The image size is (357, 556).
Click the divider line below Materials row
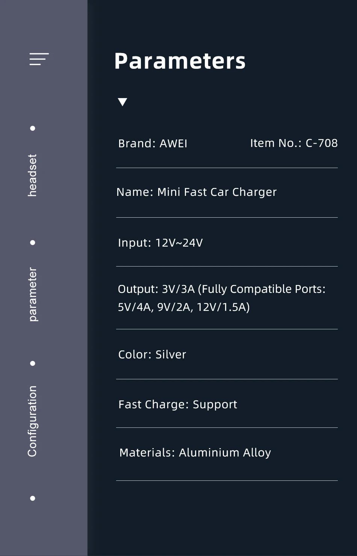tap(227, 480)
